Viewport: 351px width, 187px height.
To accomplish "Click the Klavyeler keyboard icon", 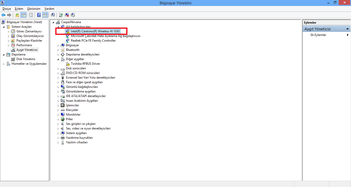I will (63, 110).
